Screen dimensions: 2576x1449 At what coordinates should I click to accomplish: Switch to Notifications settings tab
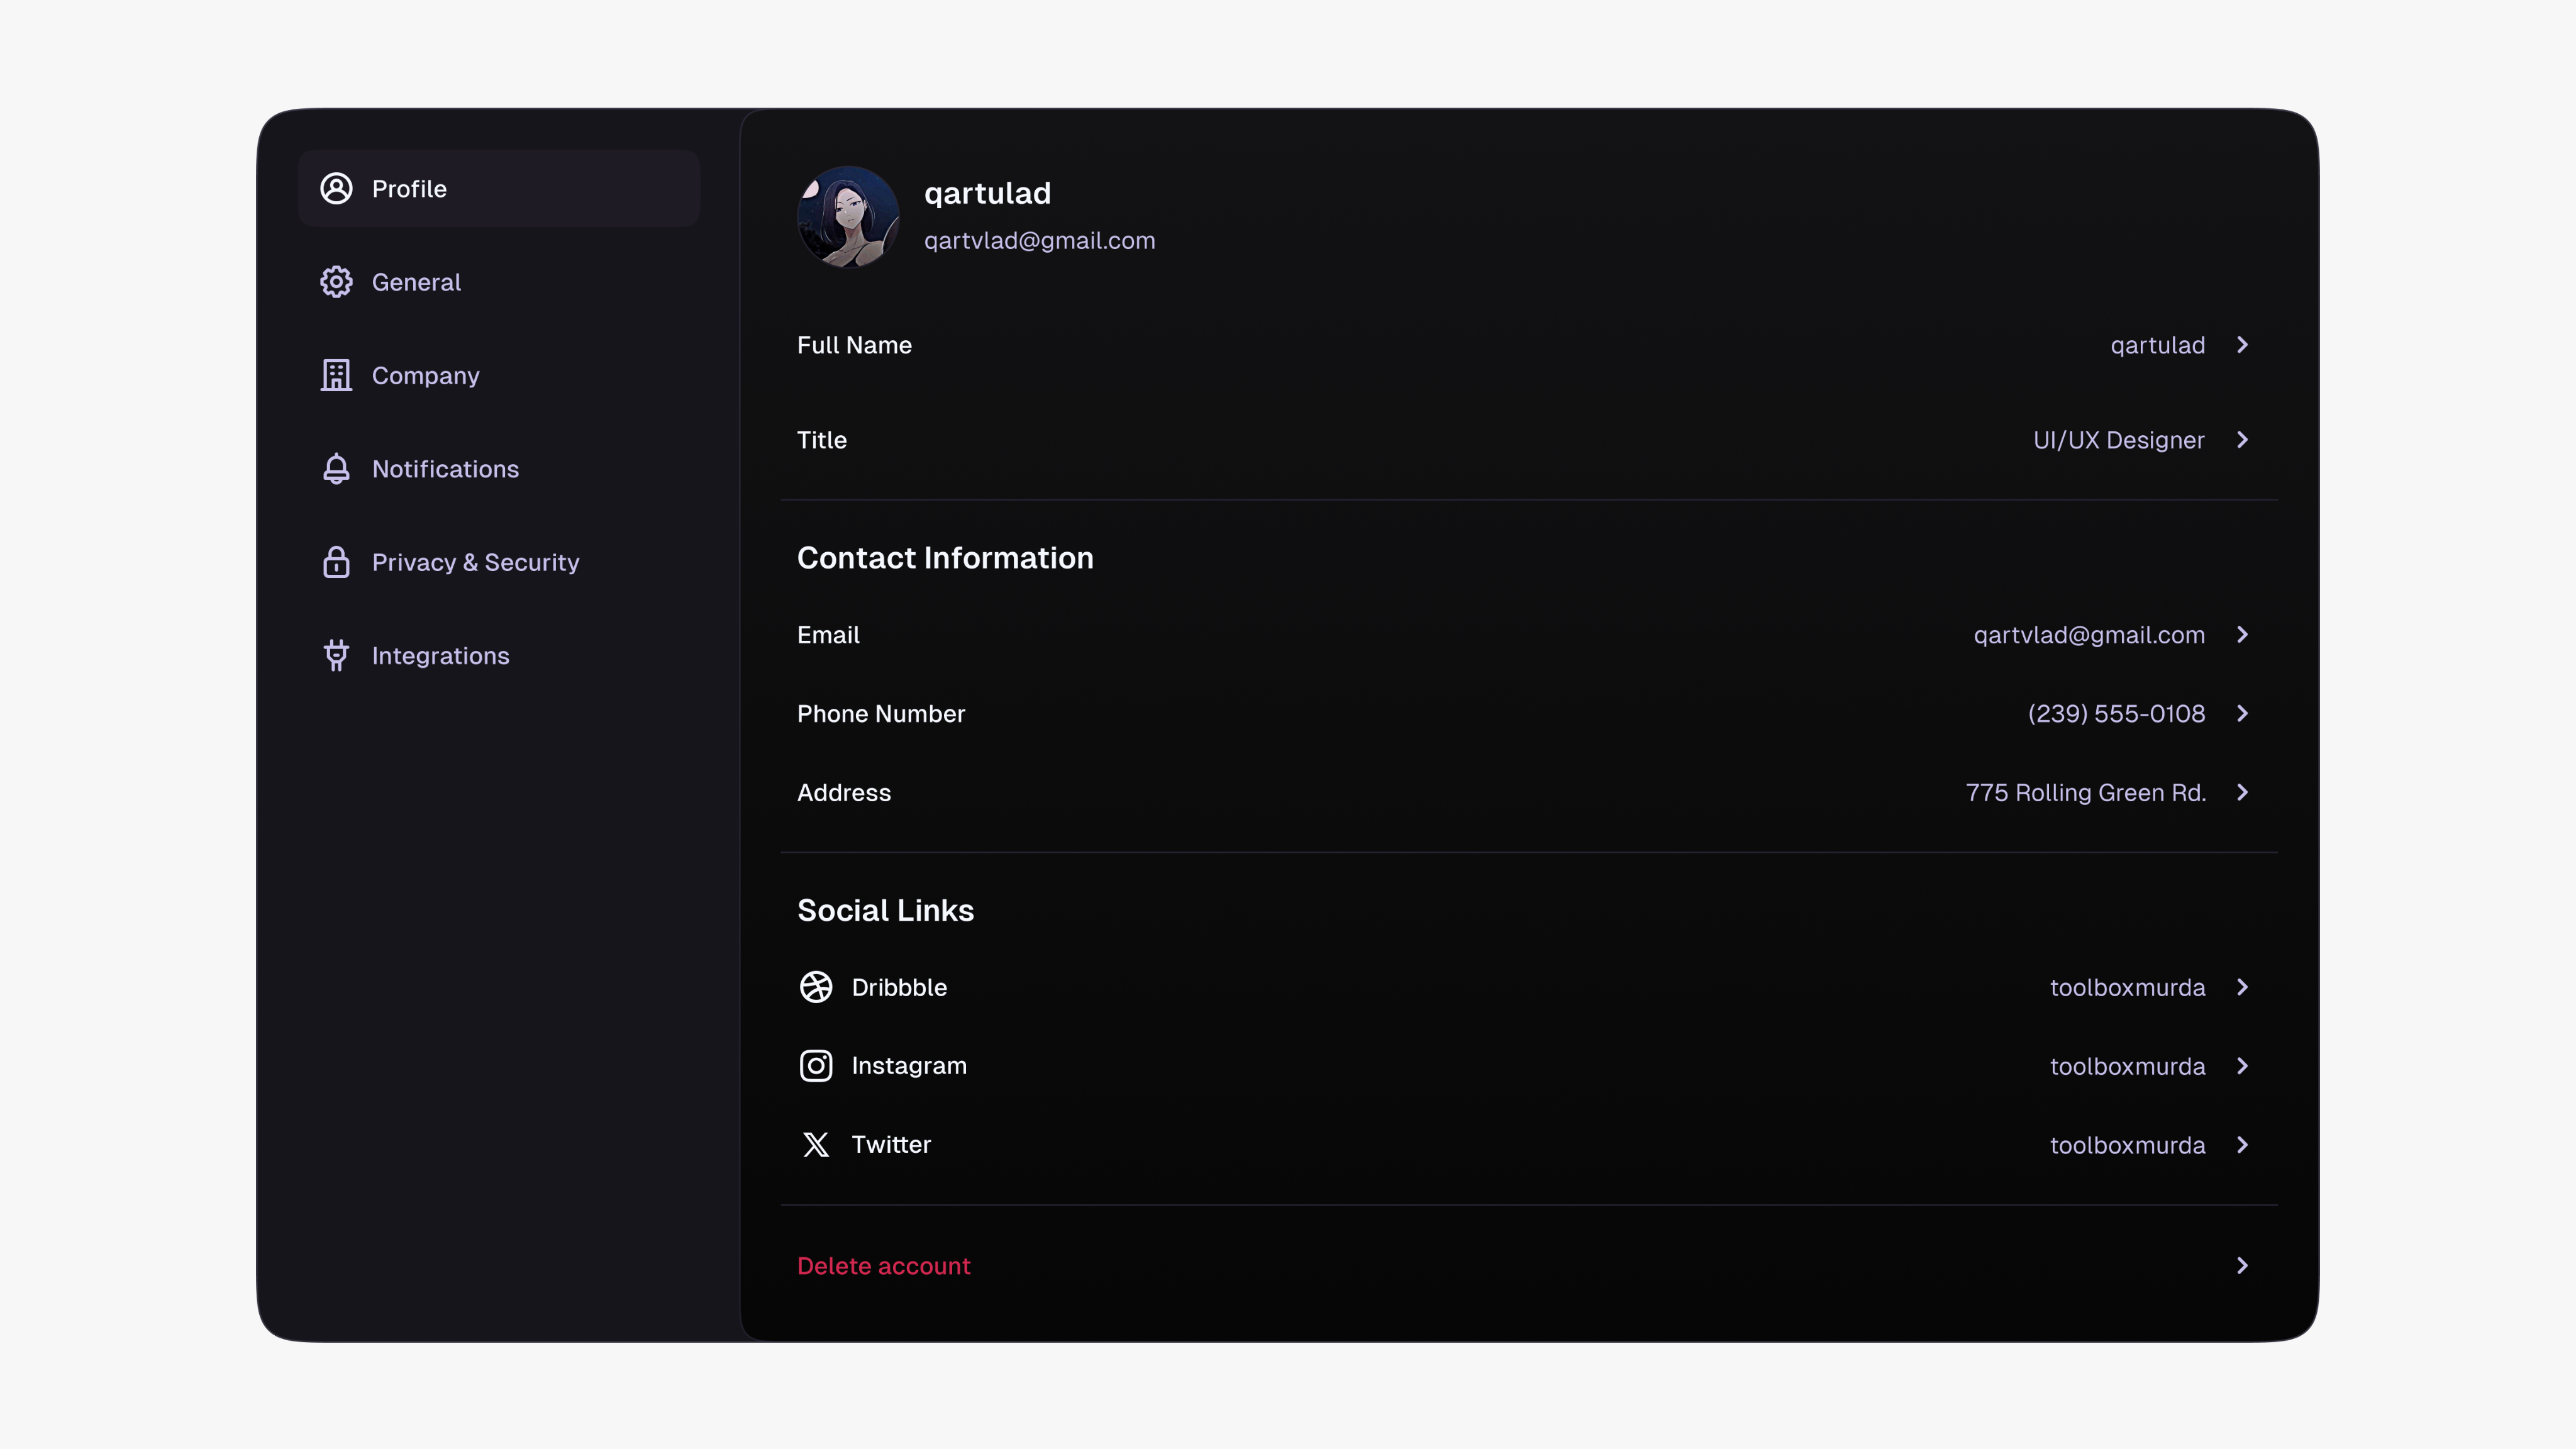[445, 469]
